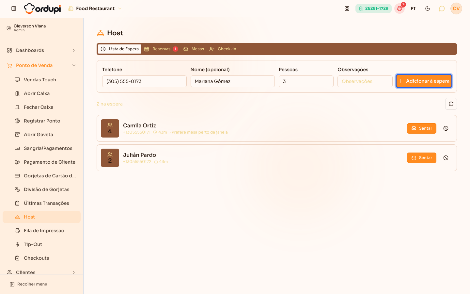The image size is (470, 294).
Task: Click the CV user avatar
Action: (x=456, y=8)
